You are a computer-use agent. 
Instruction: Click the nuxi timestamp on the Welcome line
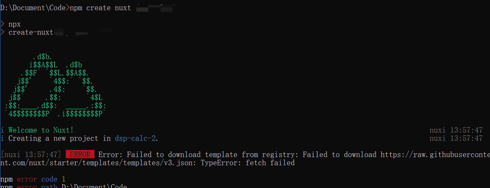coord(456,130)
